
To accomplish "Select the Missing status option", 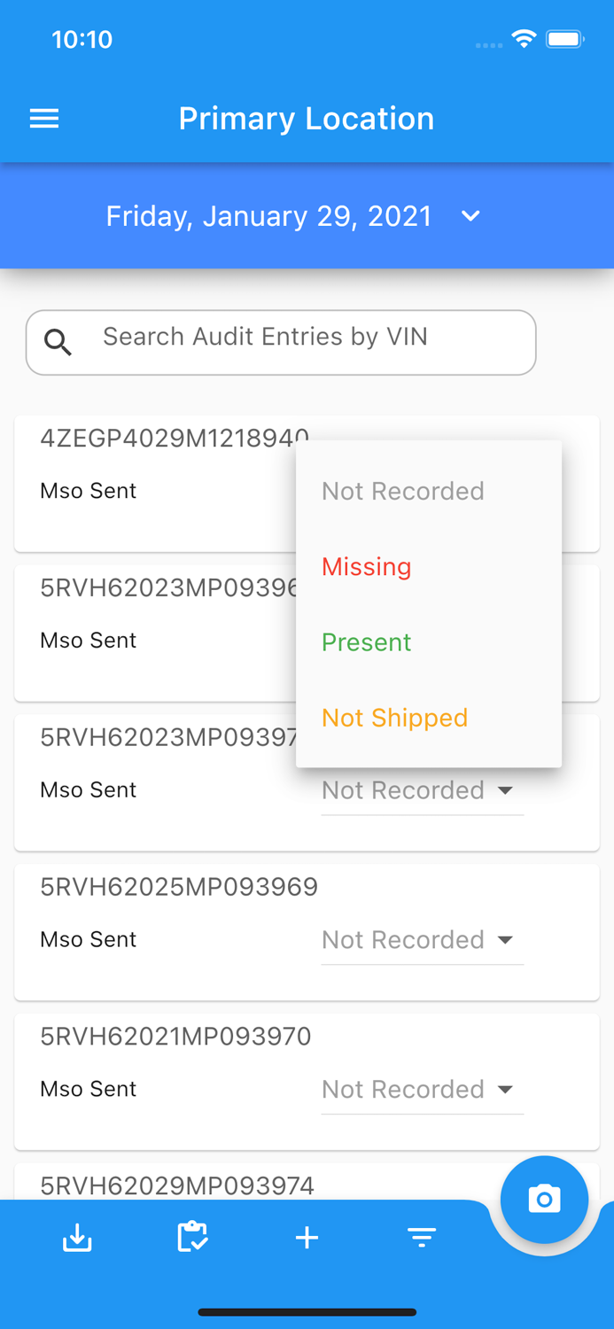I will pyautogui.click(x=366, y=567).
